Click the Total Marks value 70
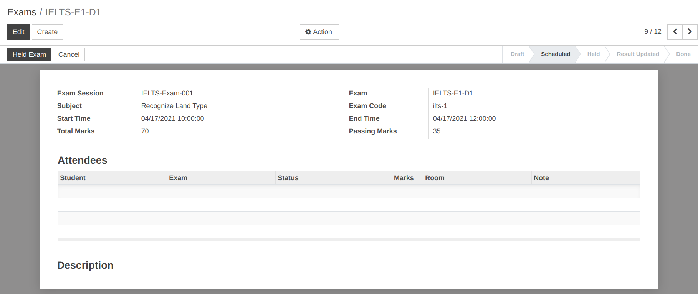 coord(145,131)
